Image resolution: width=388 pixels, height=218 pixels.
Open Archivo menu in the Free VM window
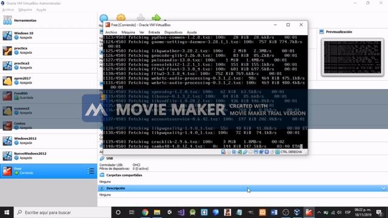click(111, 32)
